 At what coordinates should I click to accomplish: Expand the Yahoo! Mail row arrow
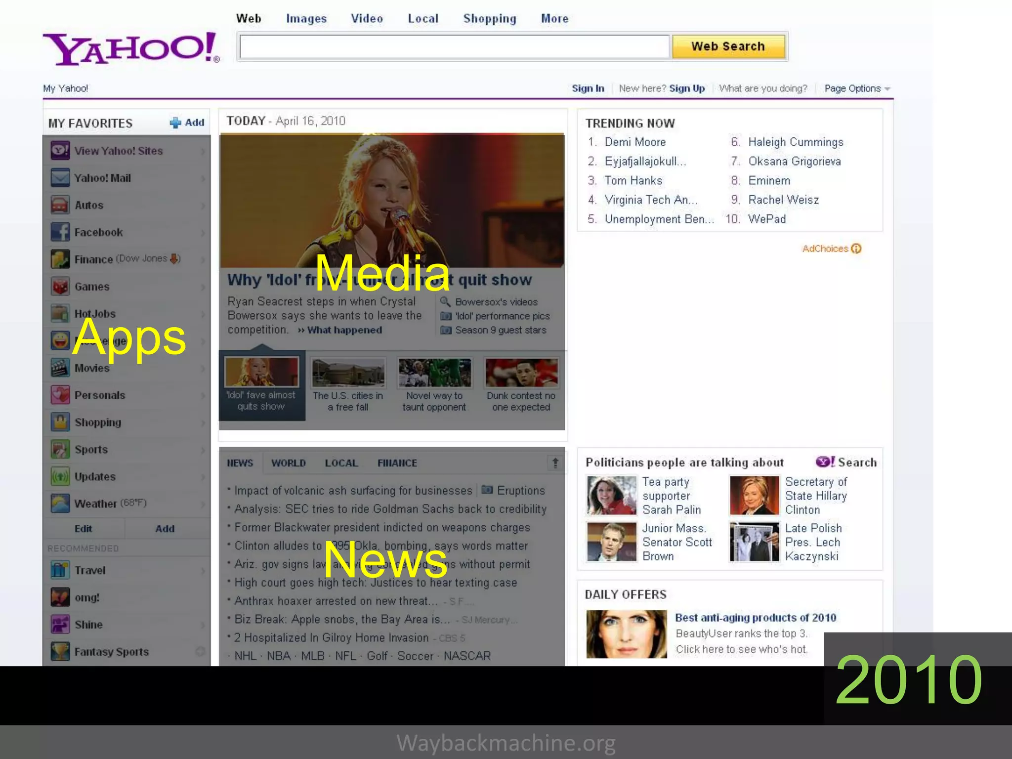(x=203, y=178)
